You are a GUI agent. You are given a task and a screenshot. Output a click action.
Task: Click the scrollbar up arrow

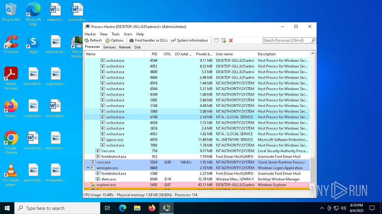click(313, 53)
